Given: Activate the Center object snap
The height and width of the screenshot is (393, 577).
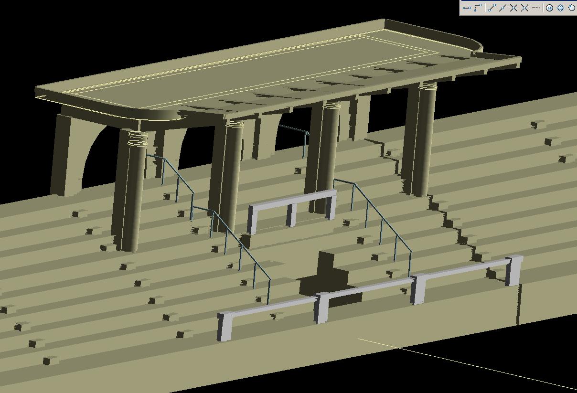Looking at the screenshot, I should (549, 8).
